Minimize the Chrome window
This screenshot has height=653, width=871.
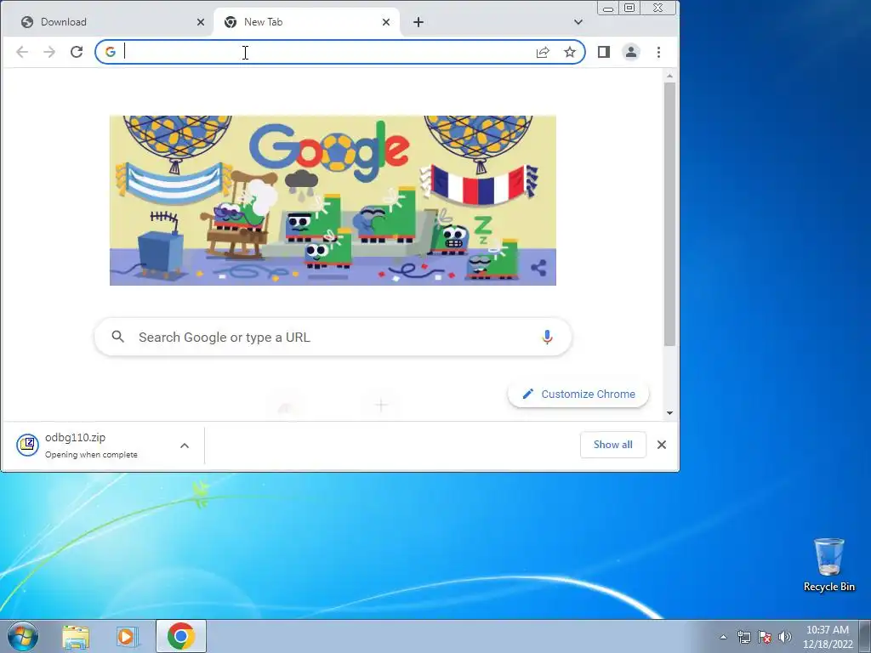[x=608, y=8]
